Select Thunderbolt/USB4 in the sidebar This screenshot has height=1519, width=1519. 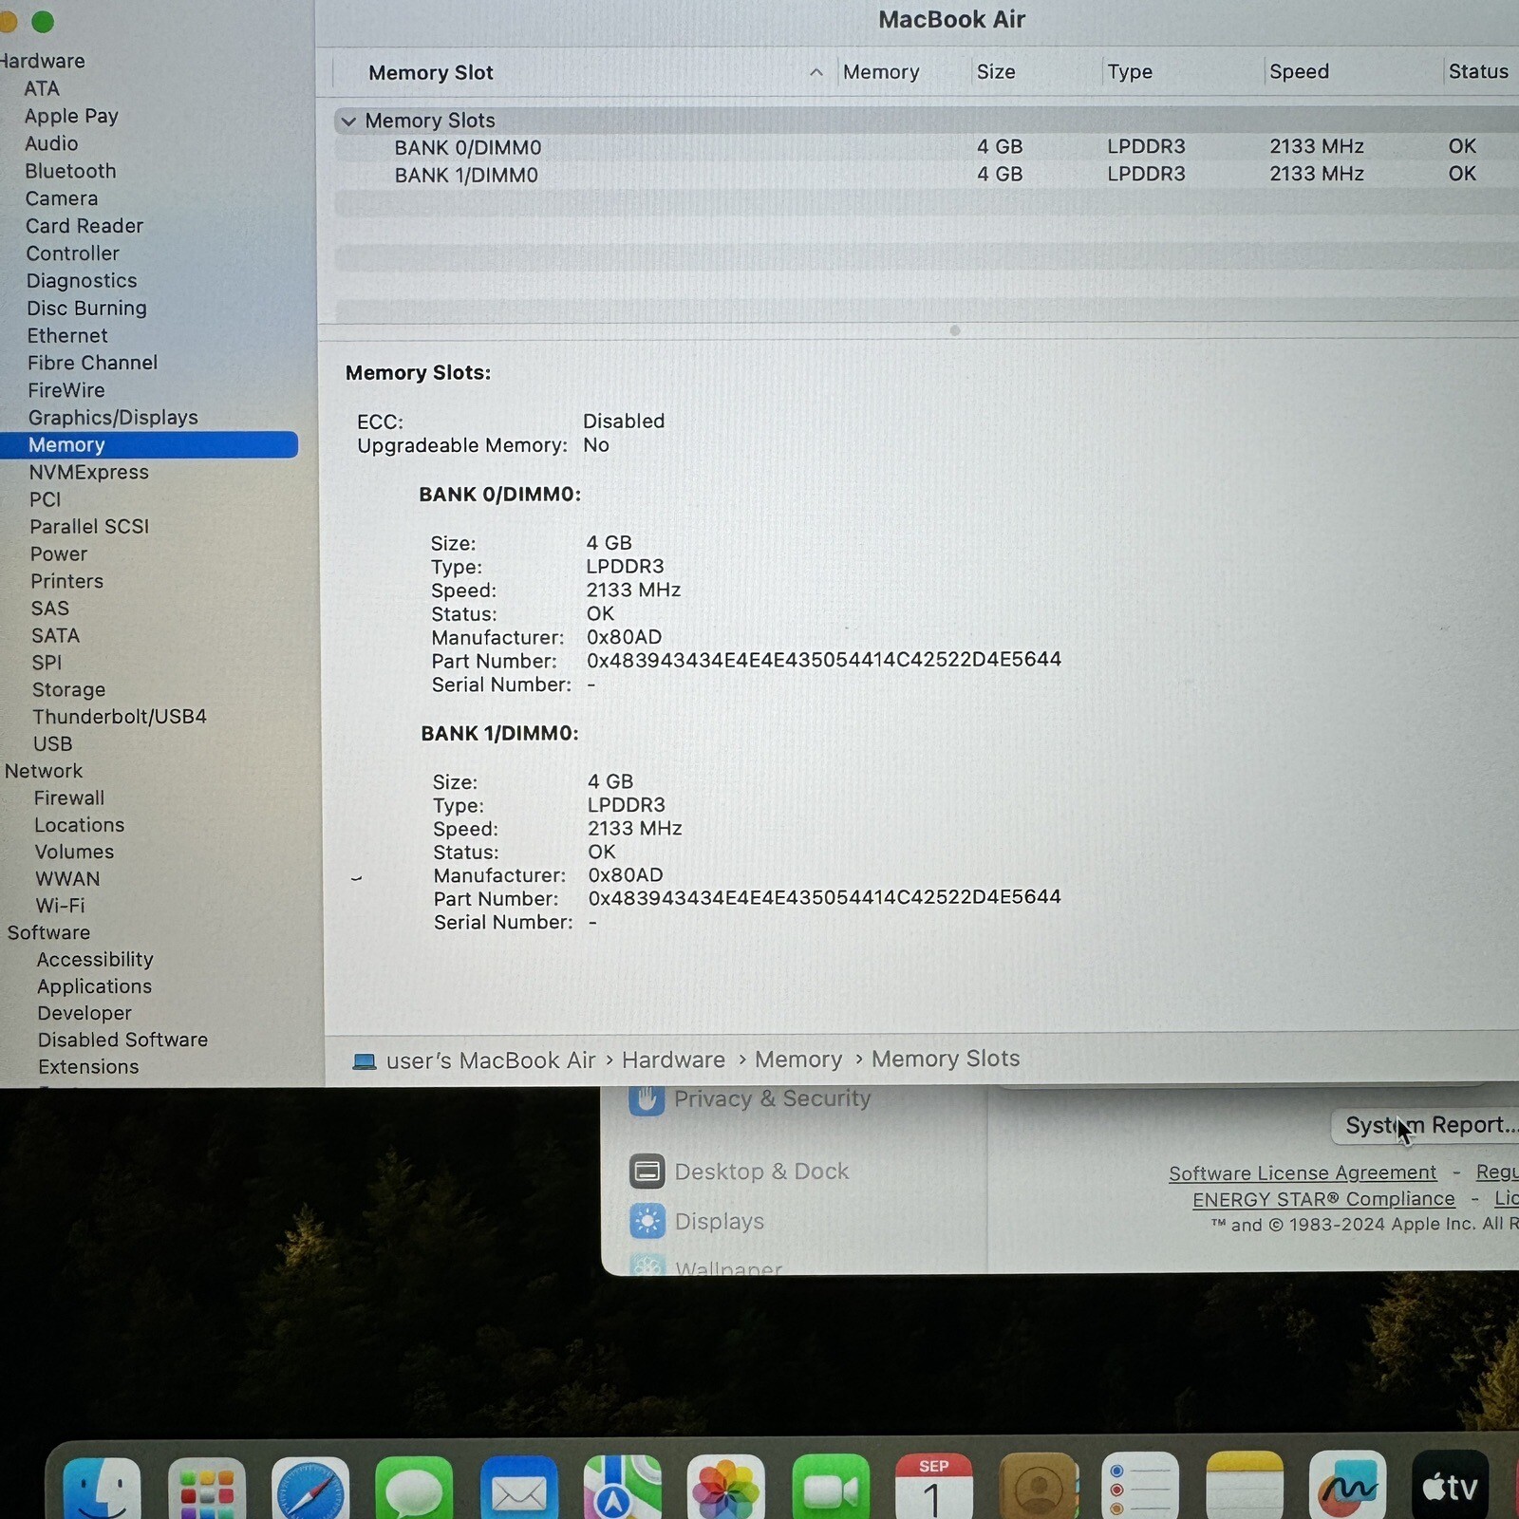(x=120, y=717)
